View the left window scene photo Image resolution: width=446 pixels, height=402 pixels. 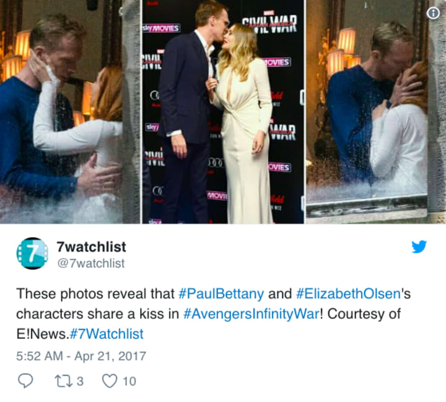(x=70, y=112)
